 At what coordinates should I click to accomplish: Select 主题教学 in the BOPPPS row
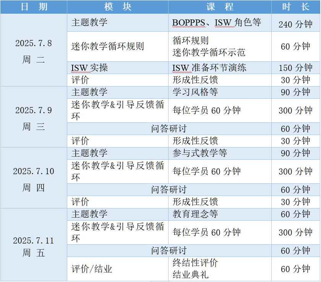(118, 22)
